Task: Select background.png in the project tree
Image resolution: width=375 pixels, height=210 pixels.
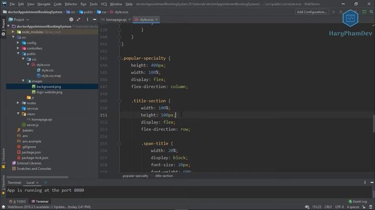Action: pyautogui.click(x=49, y=87)
